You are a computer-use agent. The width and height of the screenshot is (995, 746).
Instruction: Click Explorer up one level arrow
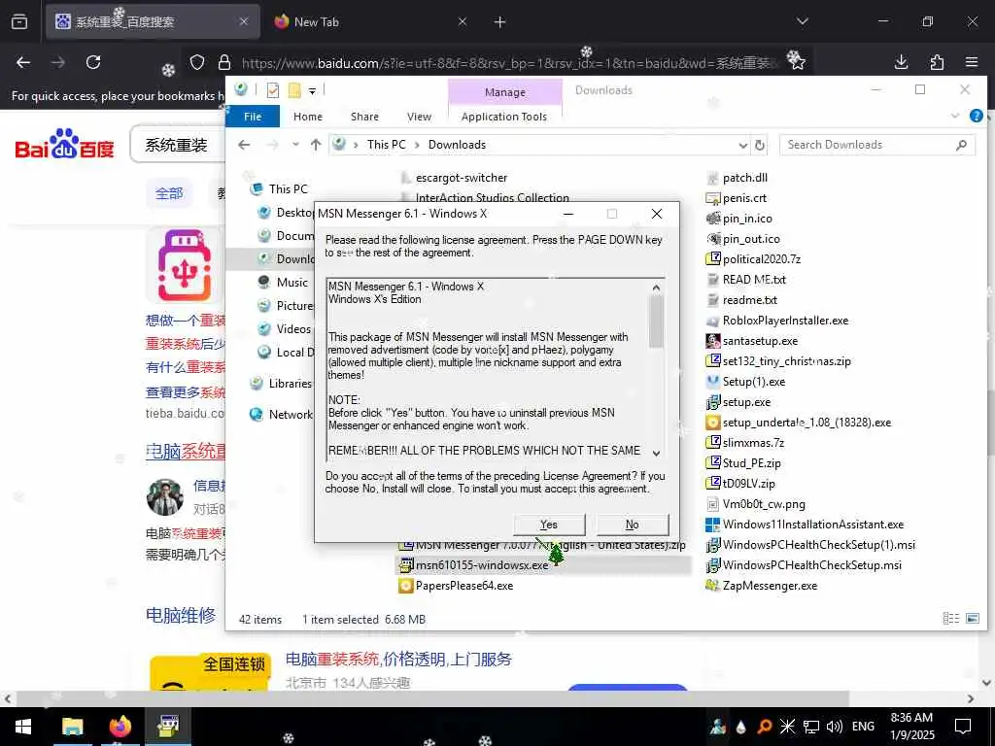click(x=316, y=145)
